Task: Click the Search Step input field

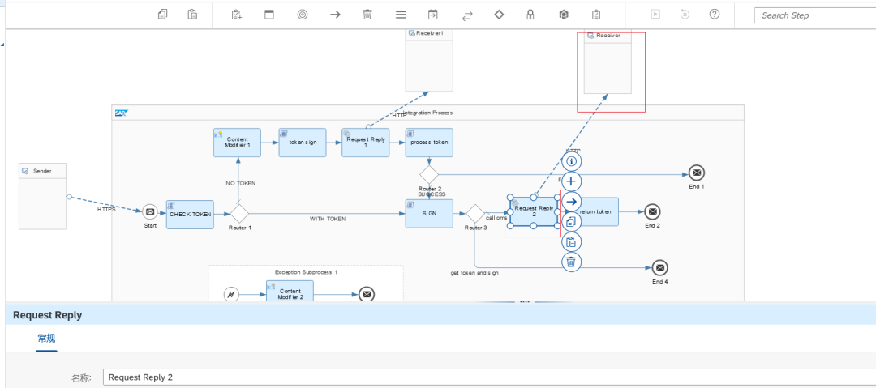Action: [815, 15]
